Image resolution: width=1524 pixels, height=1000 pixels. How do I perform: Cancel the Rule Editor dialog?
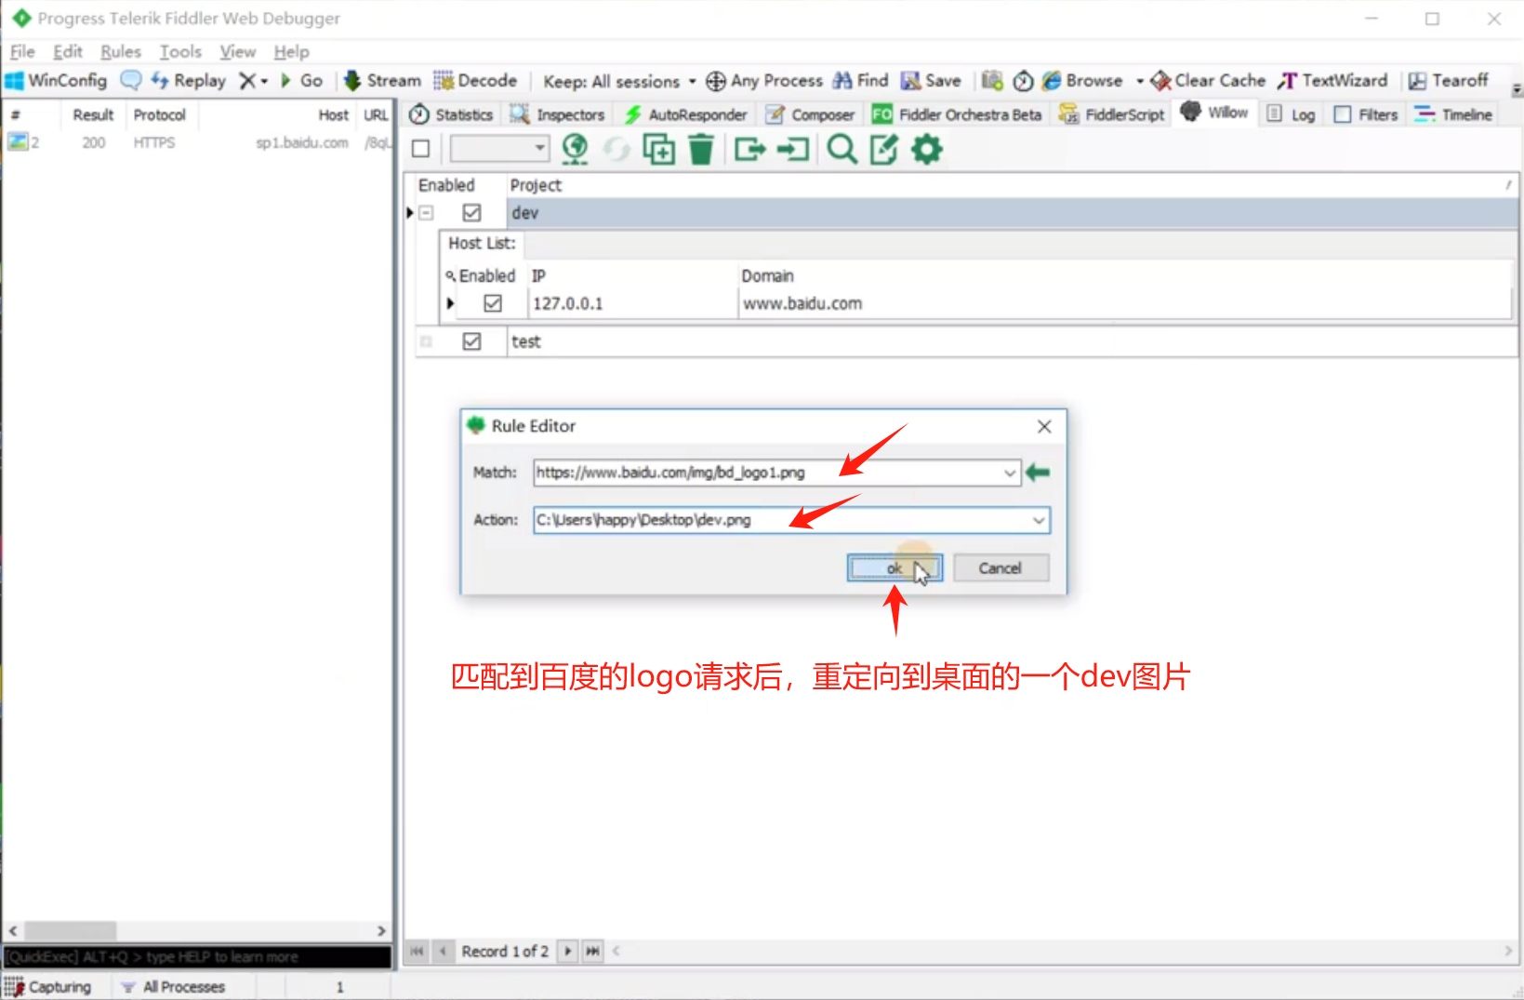pos(1001,568)
